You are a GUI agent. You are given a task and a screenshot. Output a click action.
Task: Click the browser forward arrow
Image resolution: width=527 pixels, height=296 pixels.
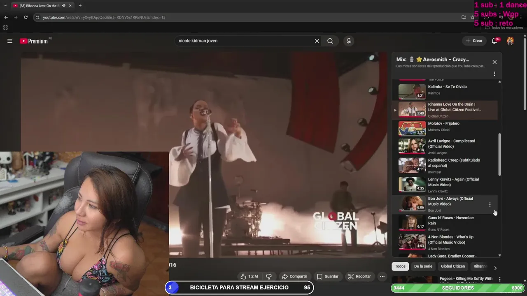point(16,17)
